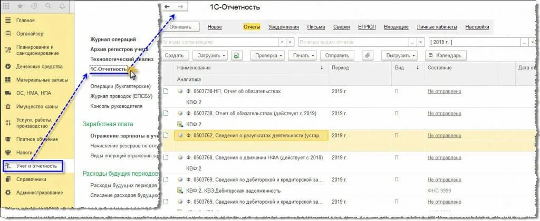540x221 pixels.
Task: Click the Обновить button
Action: pyautogui.click(x=181, y=27)
